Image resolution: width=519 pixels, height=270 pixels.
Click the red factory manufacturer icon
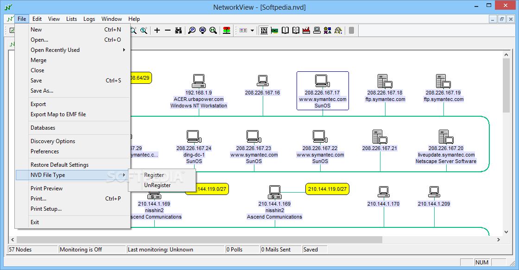(306, 31)
